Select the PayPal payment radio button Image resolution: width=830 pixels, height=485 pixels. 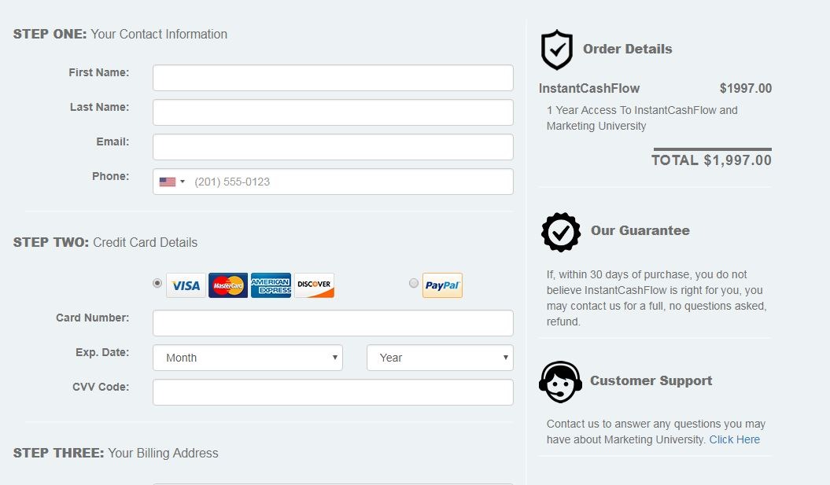(x=414, y=283)
